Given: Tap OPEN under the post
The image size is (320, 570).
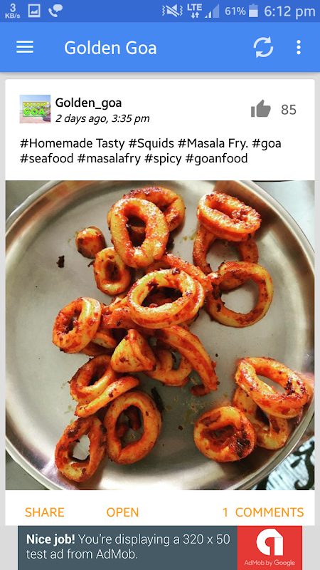Looking at the screenshot, I should point(122,512).
